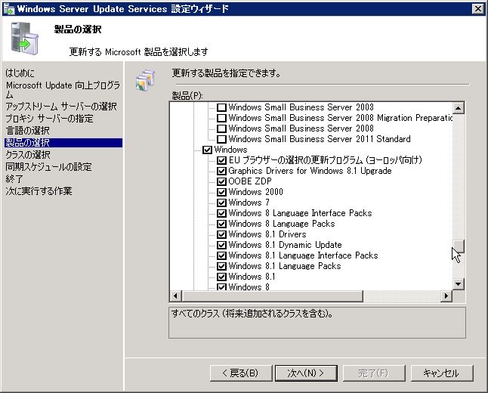
Task: Uncheck Windows 8.1 Drivers checkbox
Action: 221,234
